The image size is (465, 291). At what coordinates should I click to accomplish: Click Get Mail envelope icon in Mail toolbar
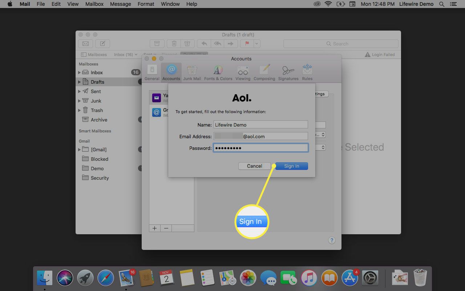point(85,44)
